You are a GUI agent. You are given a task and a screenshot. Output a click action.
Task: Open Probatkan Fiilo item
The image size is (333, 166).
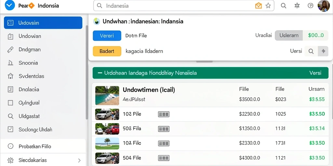click(43, 146)
